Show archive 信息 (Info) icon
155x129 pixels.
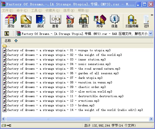point(114,21)
